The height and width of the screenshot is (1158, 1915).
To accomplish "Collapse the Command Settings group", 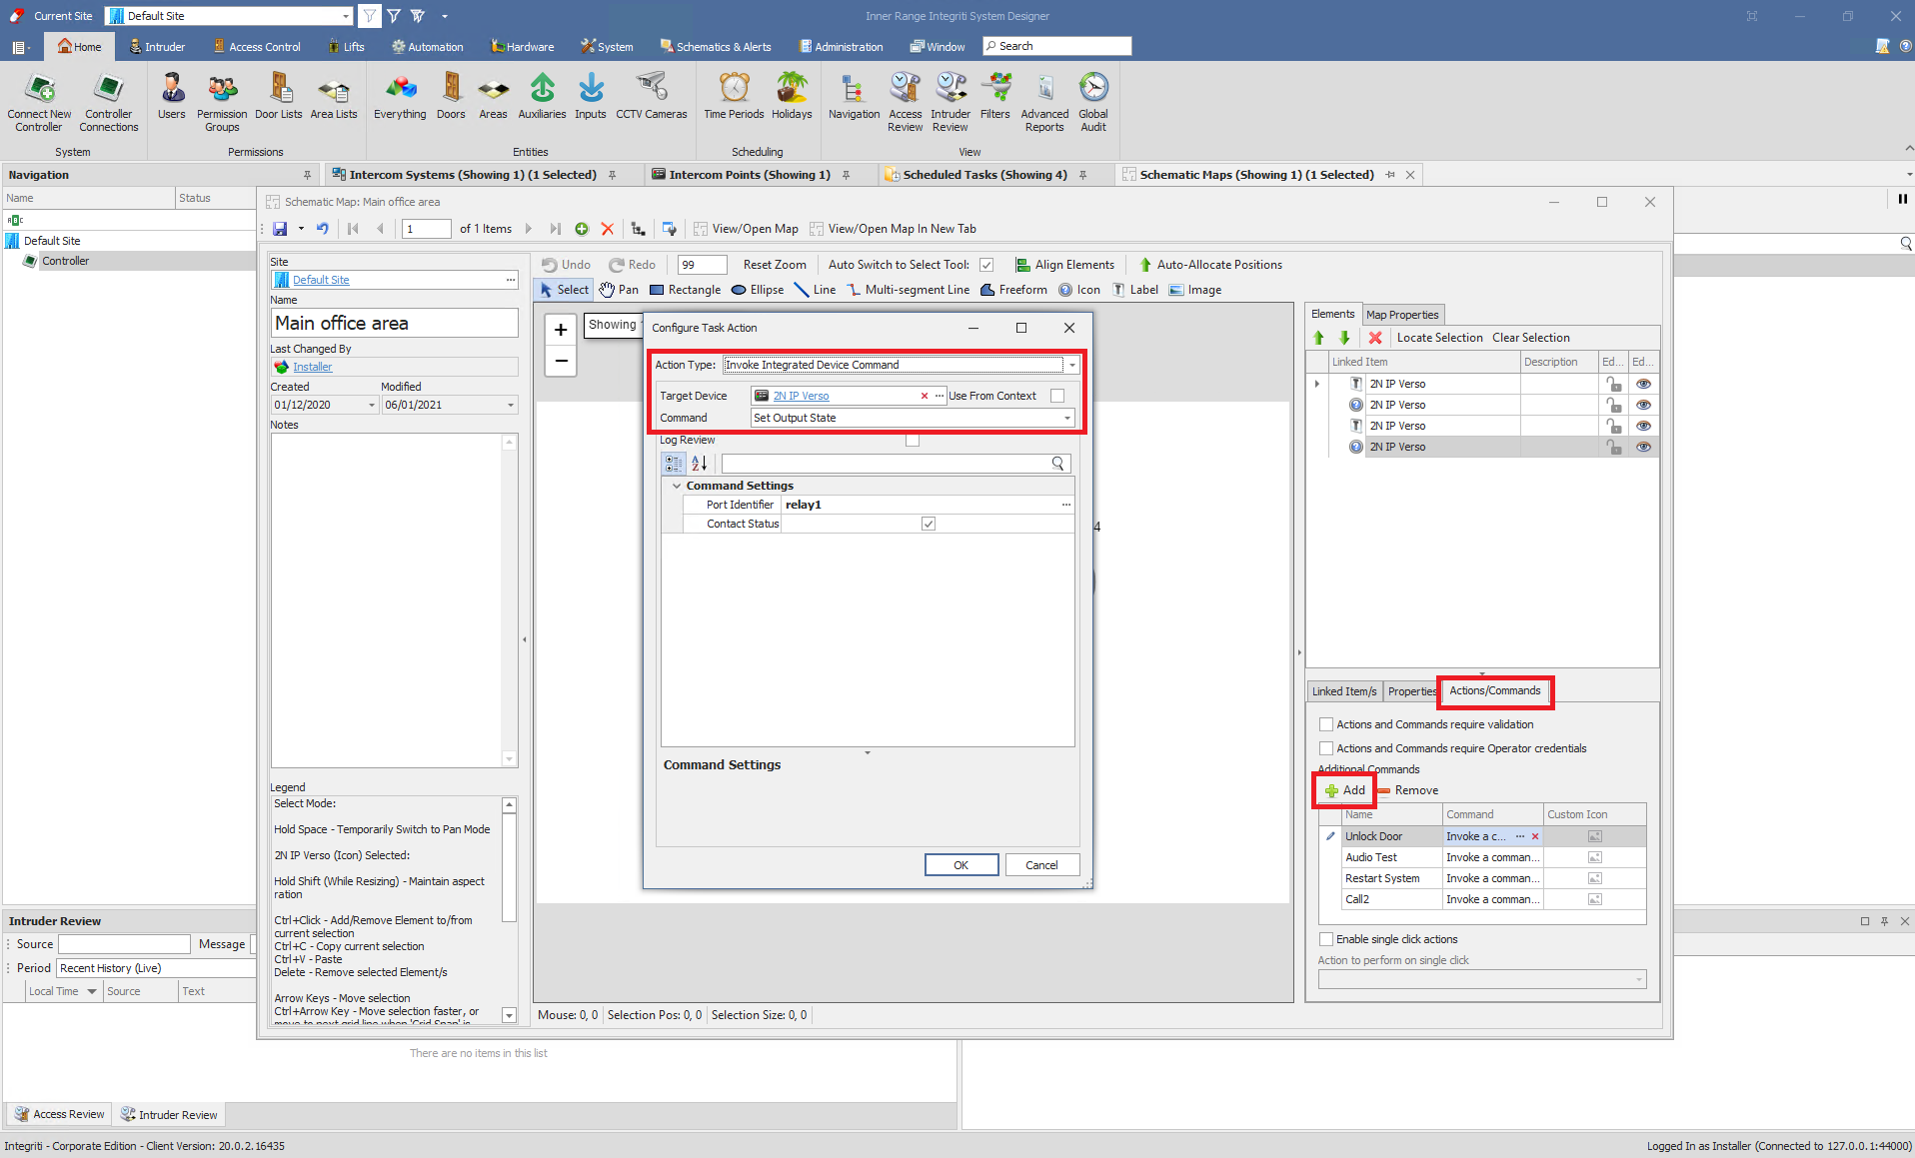I will pos(677,486).
